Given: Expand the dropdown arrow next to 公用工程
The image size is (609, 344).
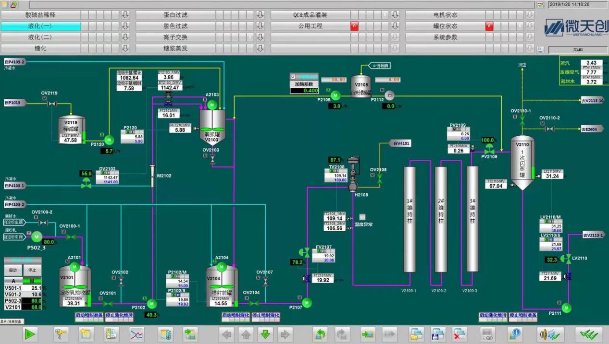Looking at the screenshot, I should point(395,26).
